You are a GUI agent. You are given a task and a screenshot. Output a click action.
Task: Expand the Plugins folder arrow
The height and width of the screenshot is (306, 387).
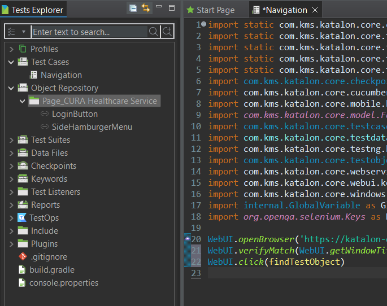coord(11,244)
